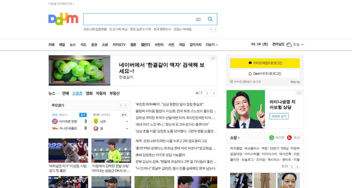Open headline 제주, 코로나19 직격탄
The height and width of the screenshot is (188, 352).
point(171,141)
